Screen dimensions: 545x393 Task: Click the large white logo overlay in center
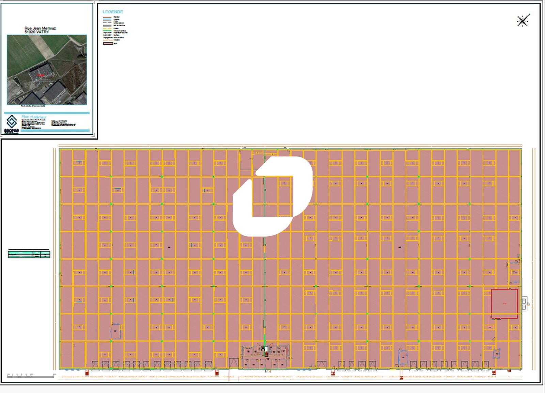pos(272,196)
